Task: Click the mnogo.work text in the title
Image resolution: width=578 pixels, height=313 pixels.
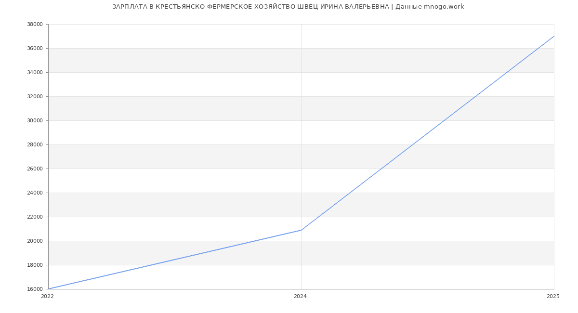Action: 444,7
